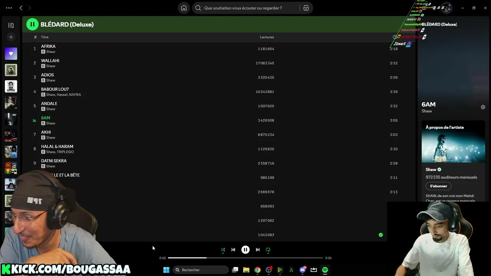This screenshot has width=491, height=276.
Task: Open Discord from the taskbar
Action: pos(303,270)
